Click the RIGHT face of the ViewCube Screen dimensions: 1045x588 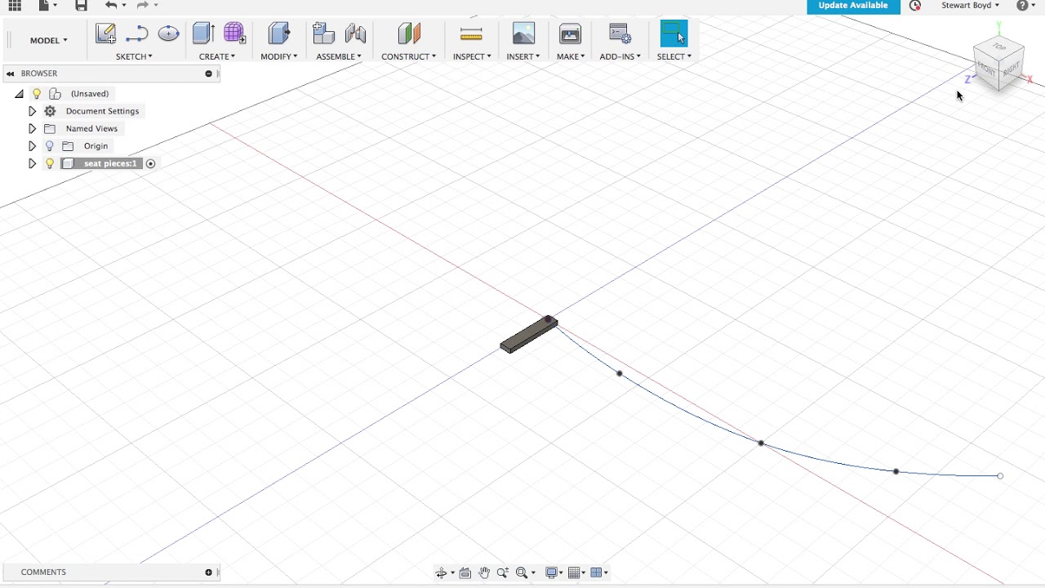point(1011,71)
